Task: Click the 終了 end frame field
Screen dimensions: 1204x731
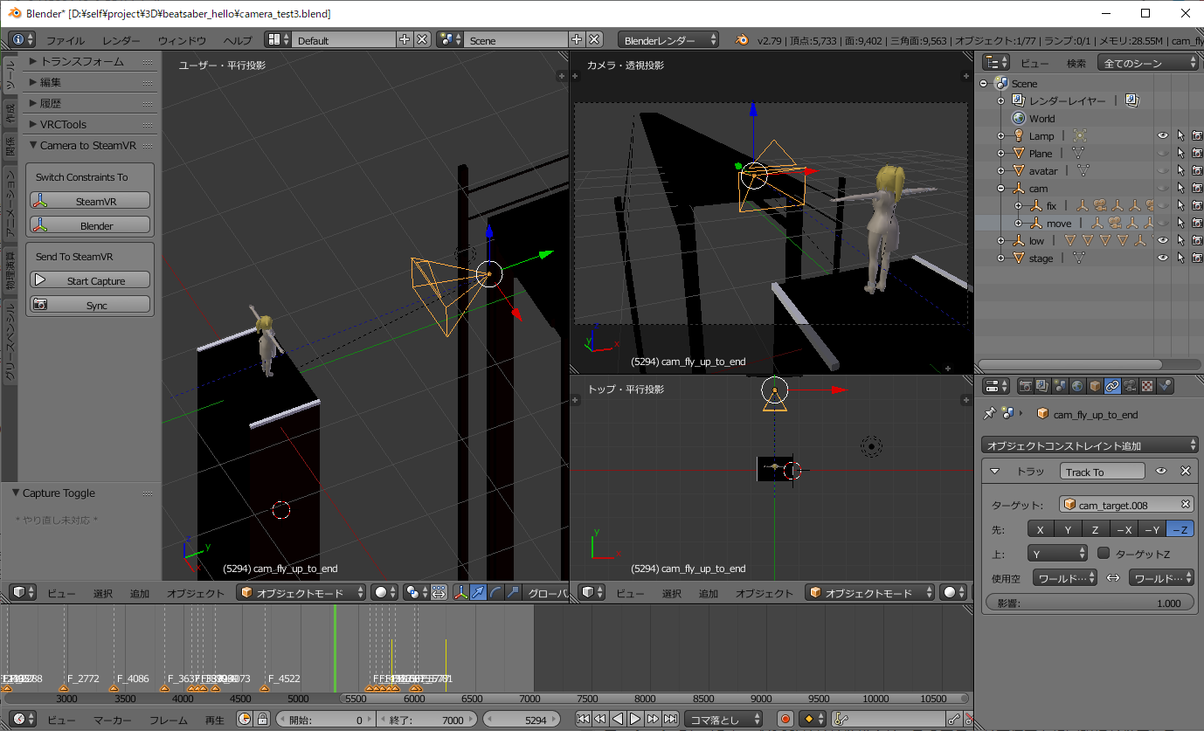Action: pyautogui.click(x=429, y=719)
